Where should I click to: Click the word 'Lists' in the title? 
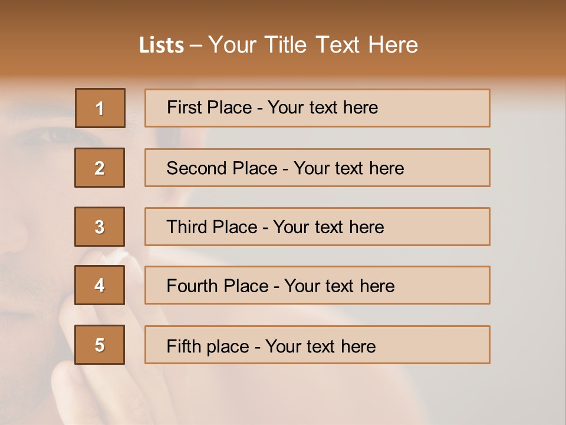pyautogui.click(x=162, y=45)
